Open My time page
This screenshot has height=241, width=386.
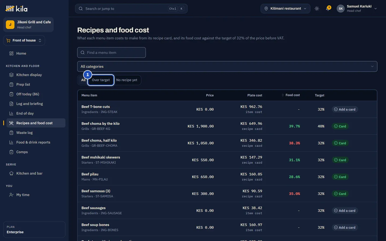36,195
